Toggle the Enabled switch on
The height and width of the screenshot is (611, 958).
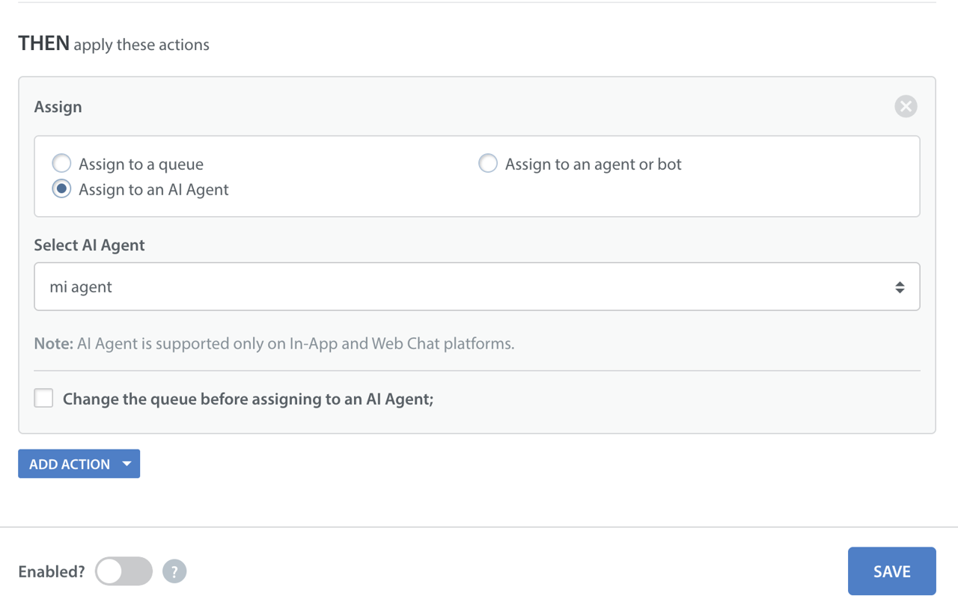(x=123, y=571)
